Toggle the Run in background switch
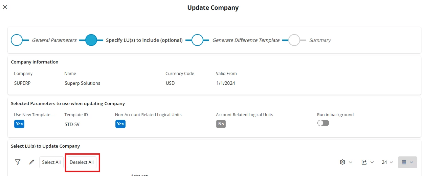This screenshot has height=176, width=423. click(x=323, y=123)
